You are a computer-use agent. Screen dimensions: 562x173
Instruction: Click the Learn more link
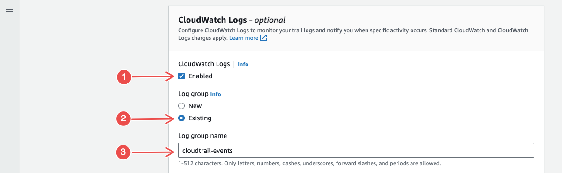point(244,37)
